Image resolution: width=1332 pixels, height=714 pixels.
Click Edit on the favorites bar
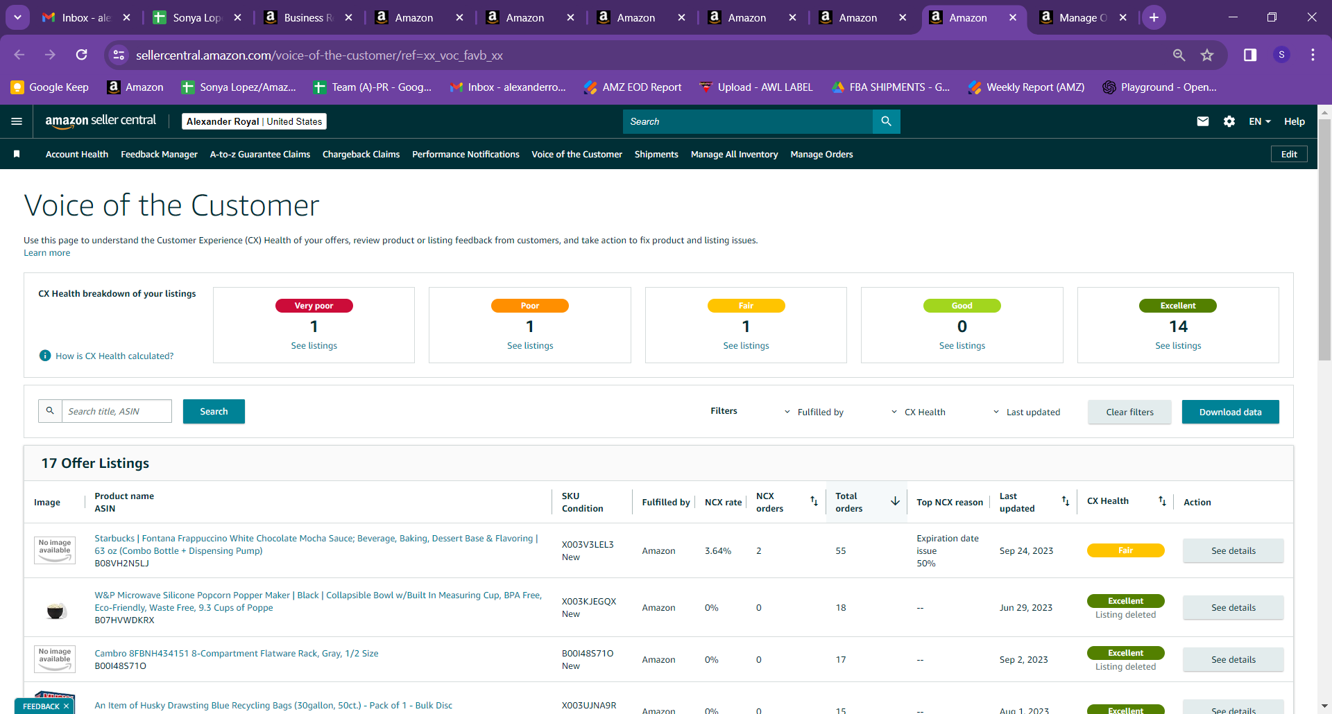pos(1289,154)
